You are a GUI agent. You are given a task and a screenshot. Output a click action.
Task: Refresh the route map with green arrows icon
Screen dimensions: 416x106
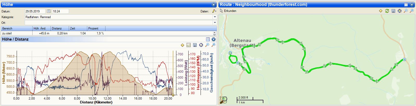tap(387, 11)
